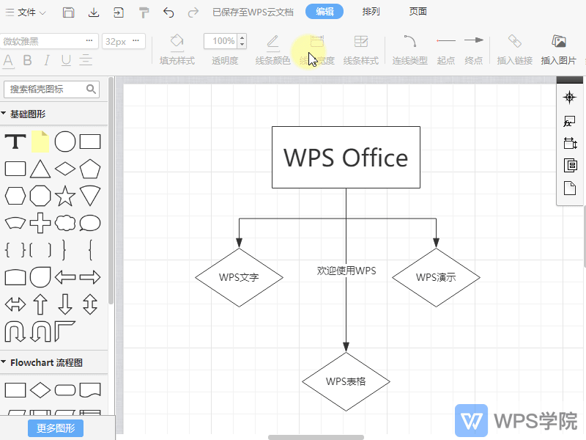This screenshot has width=586, height=440.
Task: Select the horizontal double arrow shape
Action: pyautogui.click(x=15, y=304)
